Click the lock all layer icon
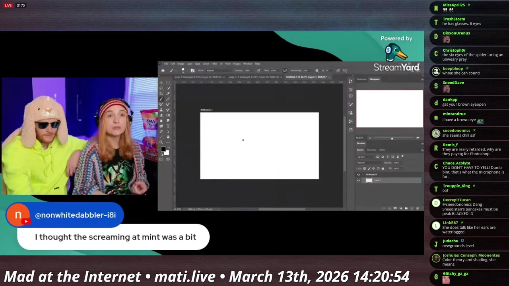This screenshot has height=286, width=509. click(x=383, y=168)
